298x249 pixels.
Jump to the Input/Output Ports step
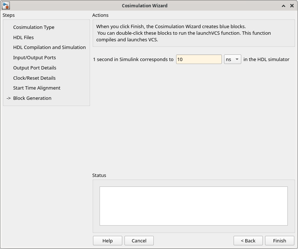pos(34,57)
